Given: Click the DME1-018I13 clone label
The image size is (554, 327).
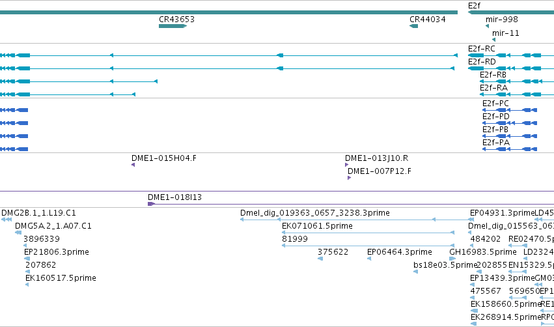Looking at the screenshot, I should 174,197.
